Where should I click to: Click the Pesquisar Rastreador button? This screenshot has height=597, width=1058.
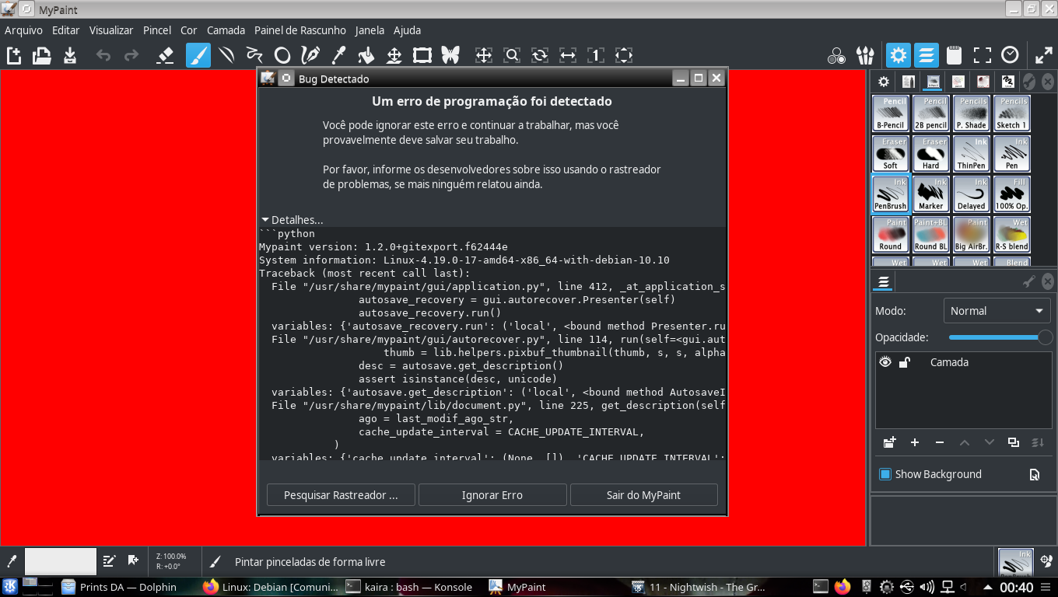point(341,495)
